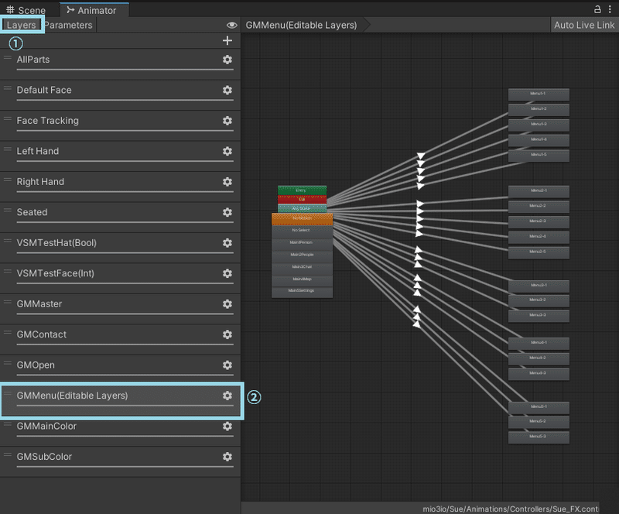Screen dimensions: 619x514
Task: Click the GMMaster row drag handle
Action: (x=8, y=302)
